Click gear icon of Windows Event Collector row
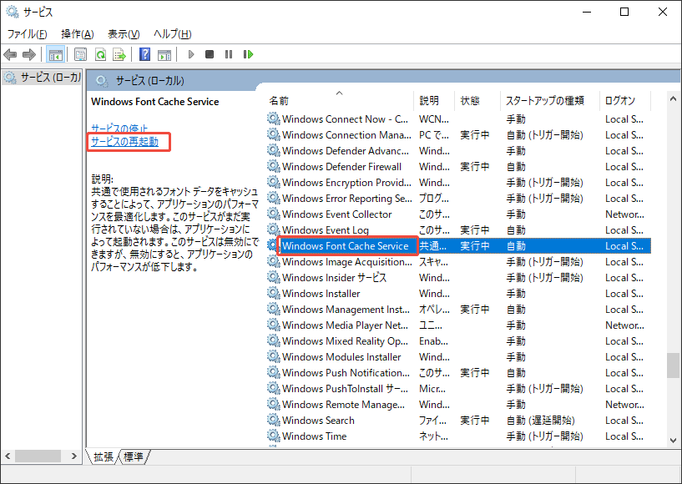The image size is (682, 484). tap(273, 214)
